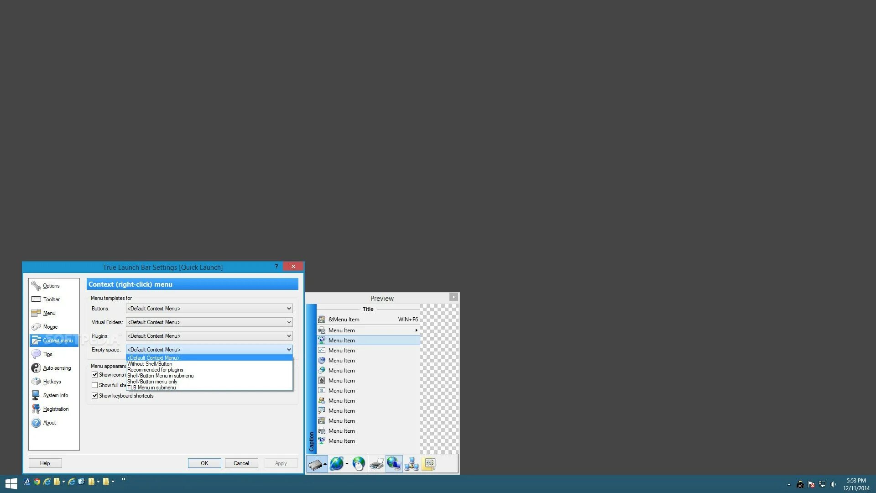Uncheck Show keyboard shortcuts
This screenshot has width=876, height=493.
click(x=94, y=396)
